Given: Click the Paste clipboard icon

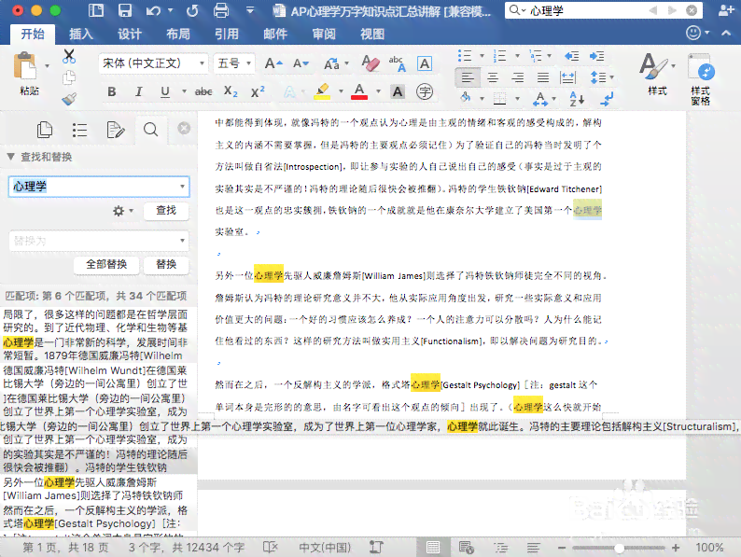Looking at the screenshot, I should click(x=25, y=66).
